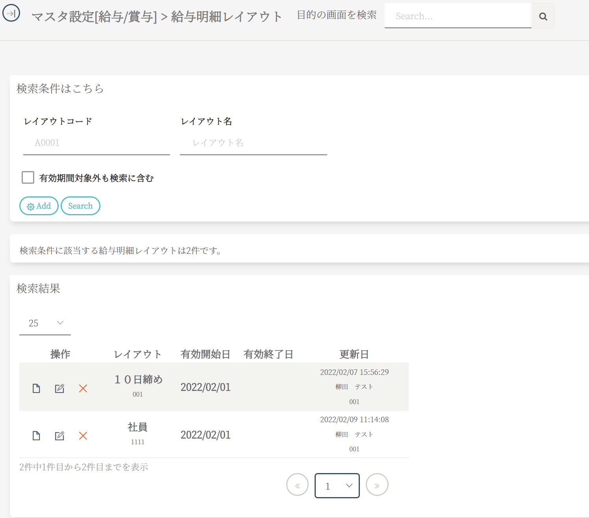Sort by 更新日 column header
The image size is (589, 518).
(x=354, y=354)
